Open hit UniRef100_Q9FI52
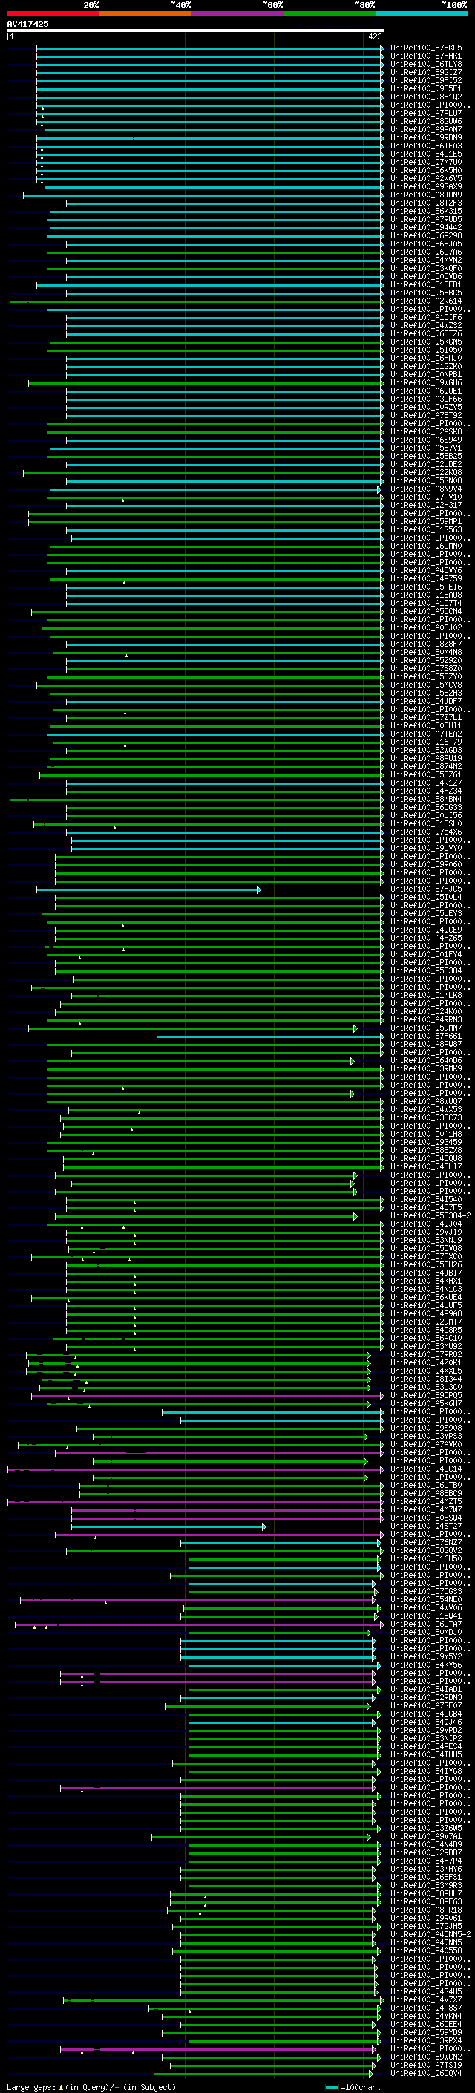Viewport: 475px width, 2093px height. point(425,80)
